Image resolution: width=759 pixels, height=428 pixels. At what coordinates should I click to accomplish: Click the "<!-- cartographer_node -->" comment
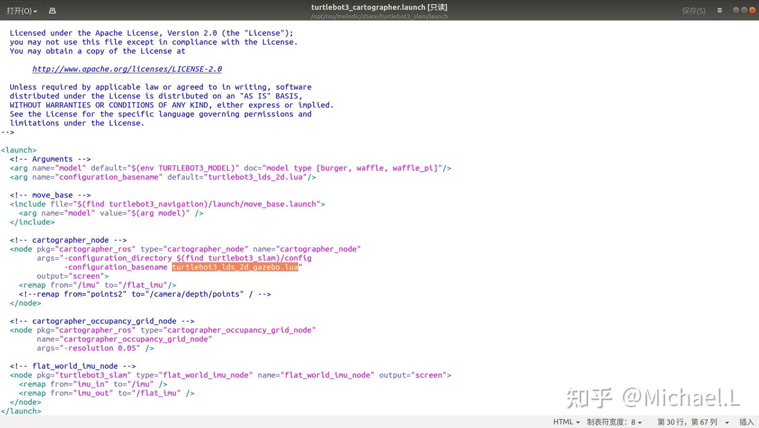[68, 240]
